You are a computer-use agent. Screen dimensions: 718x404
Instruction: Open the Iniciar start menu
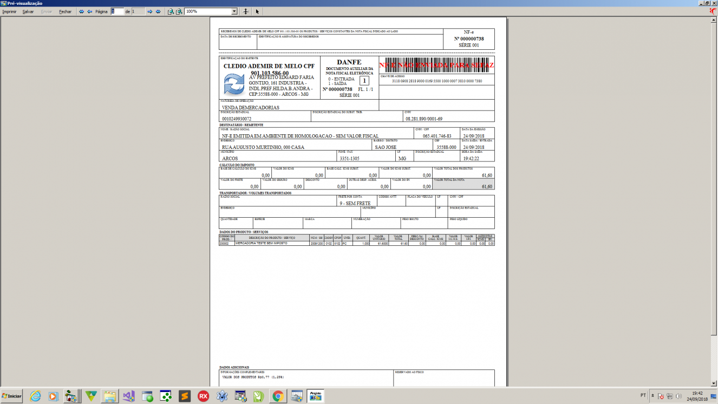click(11, 396)
